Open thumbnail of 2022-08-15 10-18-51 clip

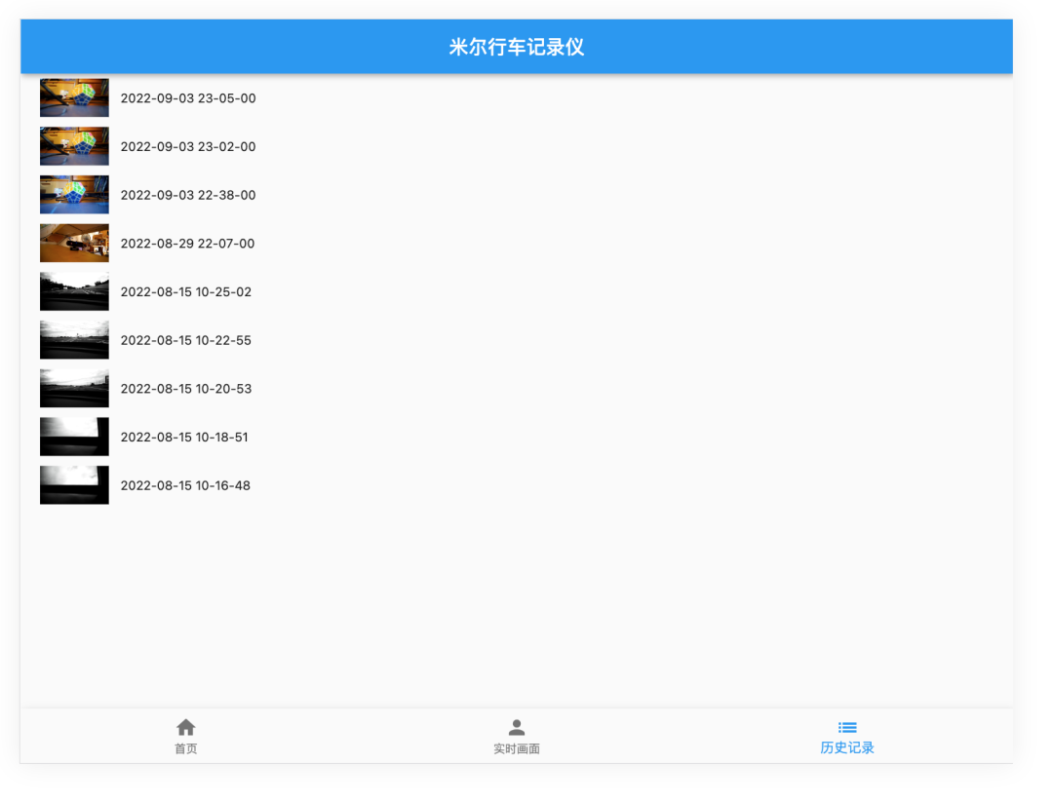(74, 437)
